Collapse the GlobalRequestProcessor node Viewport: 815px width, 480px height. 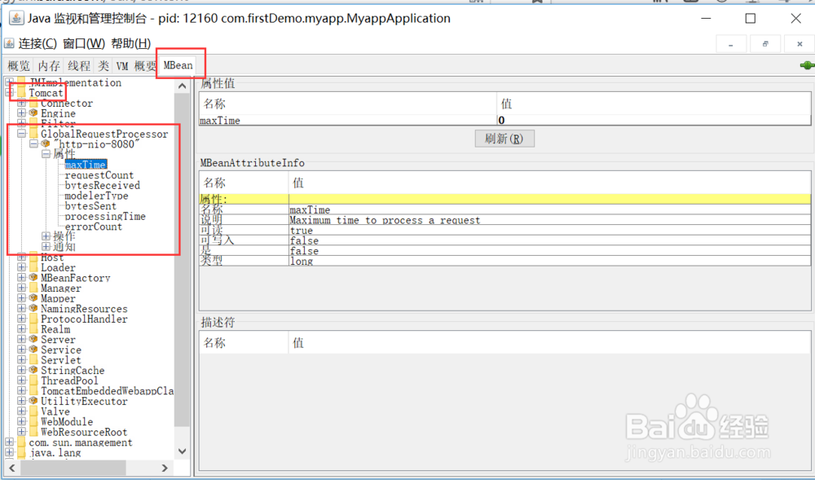[x=21, y=134]
